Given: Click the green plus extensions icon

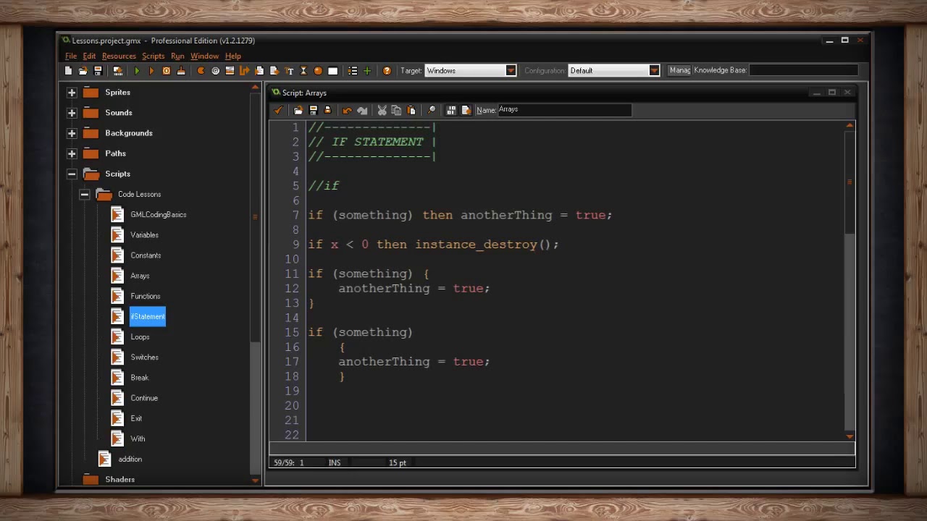Looking at the screenshot, I should (367, 70).
